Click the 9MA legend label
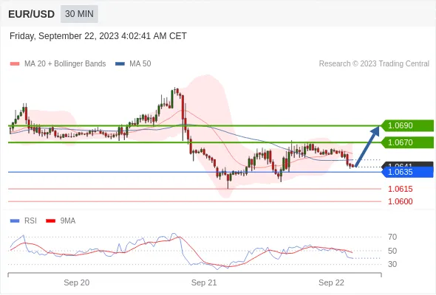This screenshot has width=436, height=295. click(x=68, y=221)
